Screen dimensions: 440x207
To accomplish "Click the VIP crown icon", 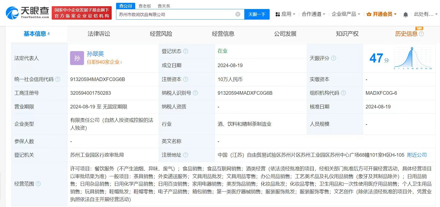I will pos(369,14).
